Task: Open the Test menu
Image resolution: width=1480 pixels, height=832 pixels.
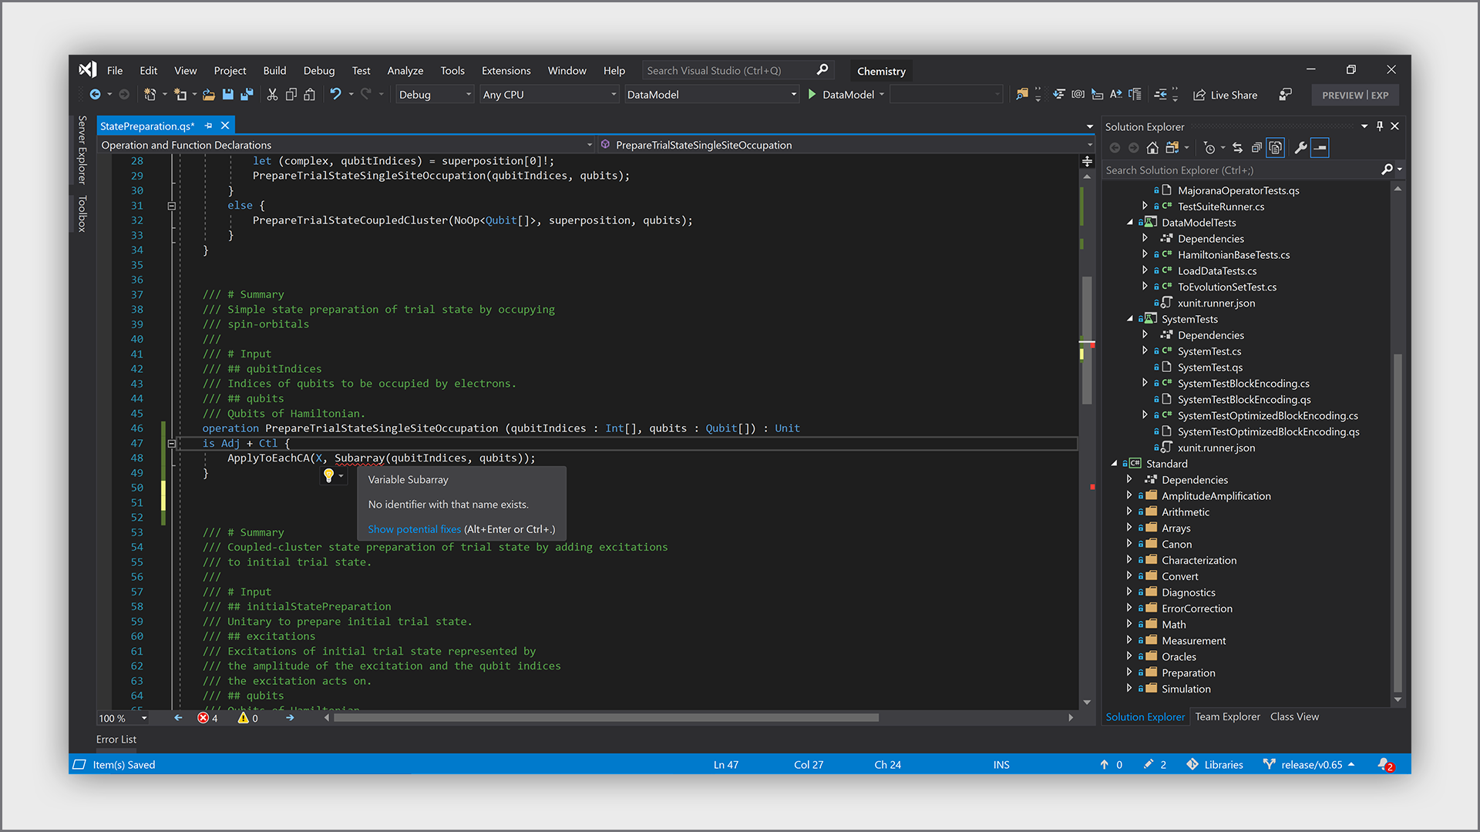Action: [361, 70]
